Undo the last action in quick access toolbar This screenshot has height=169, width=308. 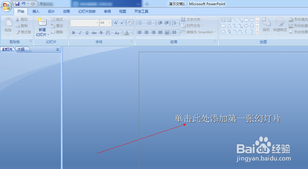point(23,4)
